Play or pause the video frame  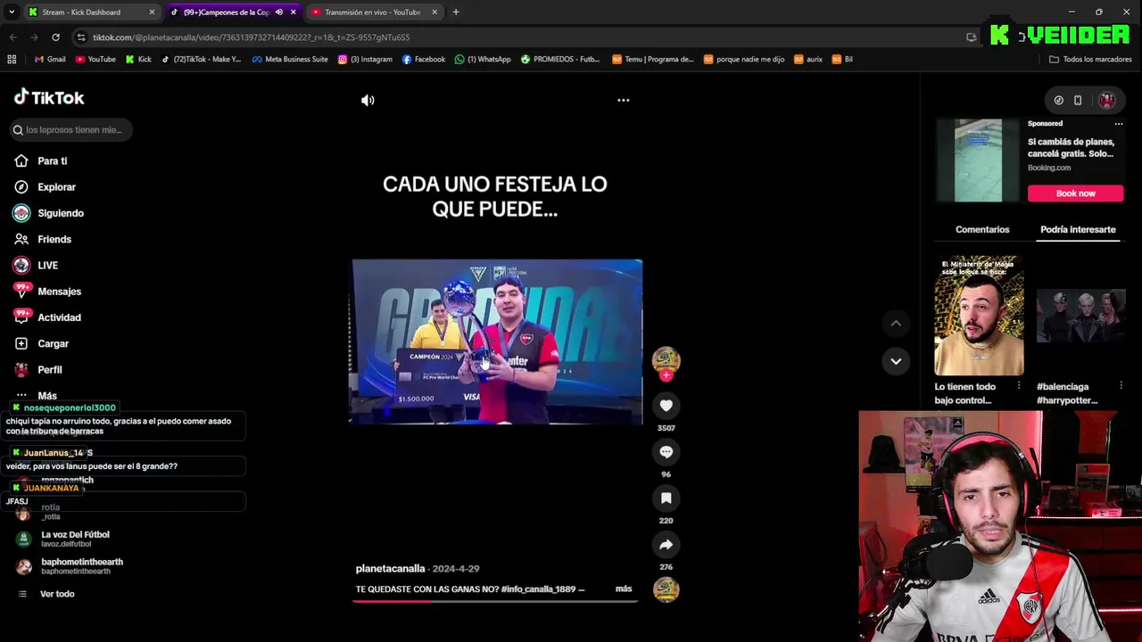pyautogui.click(x=495, y=342)
